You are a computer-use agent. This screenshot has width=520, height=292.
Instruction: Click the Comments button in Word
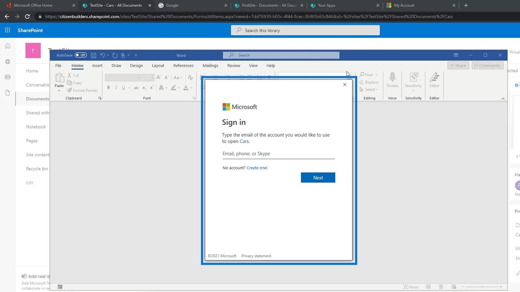[487, 66]
